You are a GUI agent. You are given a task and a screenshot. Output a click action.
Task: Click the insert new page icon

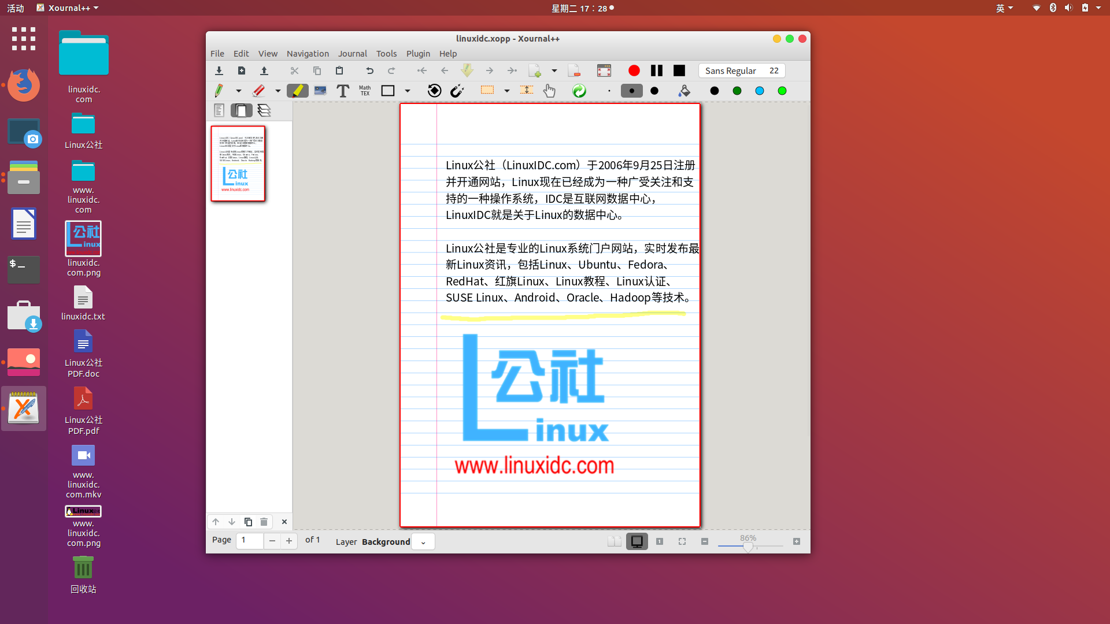[x=535, y=70]
